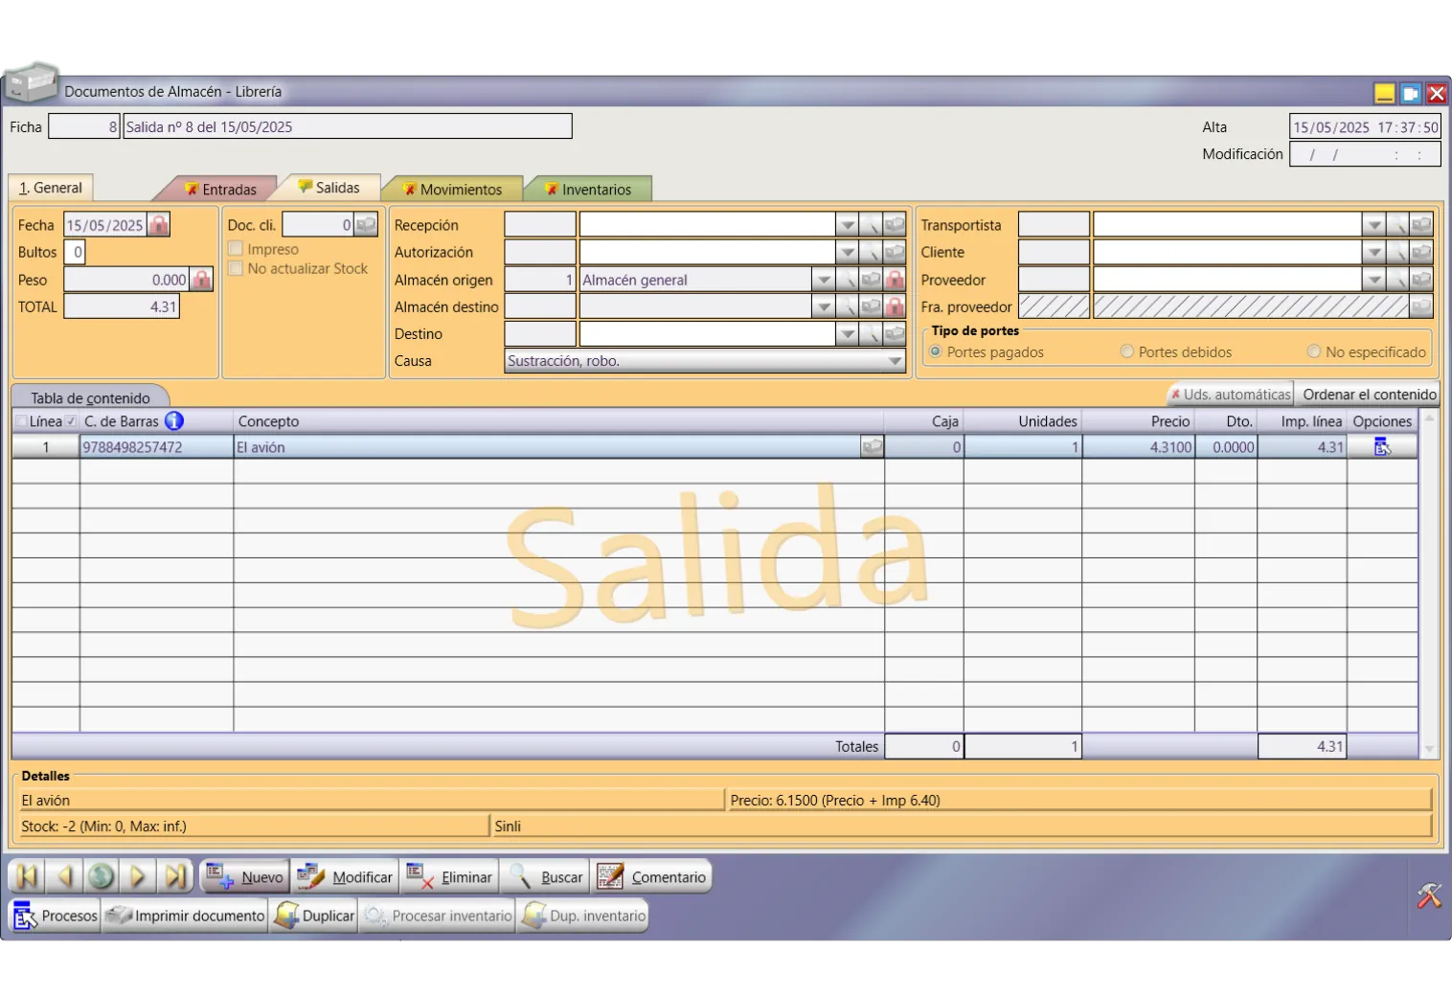The height and width of the screenshot is (996, 1452).
Task: Open the Transportista dropdown arrow
Action: click(1373, 225)
